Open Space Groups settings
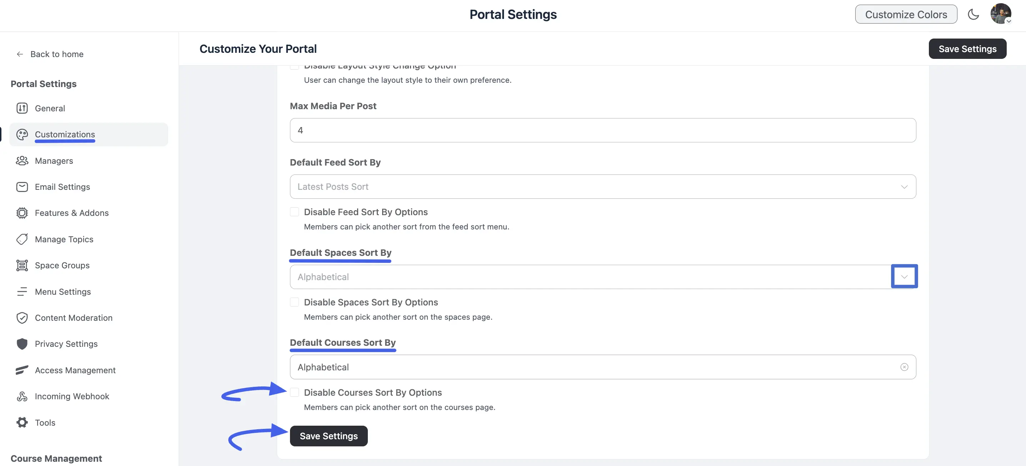Screen dimensions: 1026x466 [x=89, y=265]
